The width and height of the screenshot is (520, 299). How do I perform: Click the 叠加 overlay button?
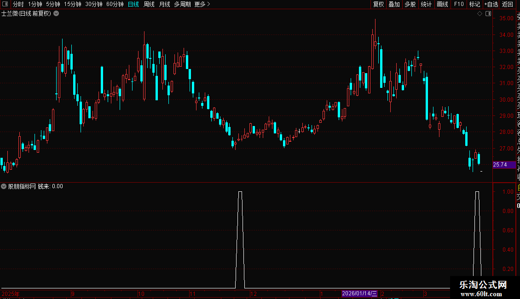[x=394, y=4]
